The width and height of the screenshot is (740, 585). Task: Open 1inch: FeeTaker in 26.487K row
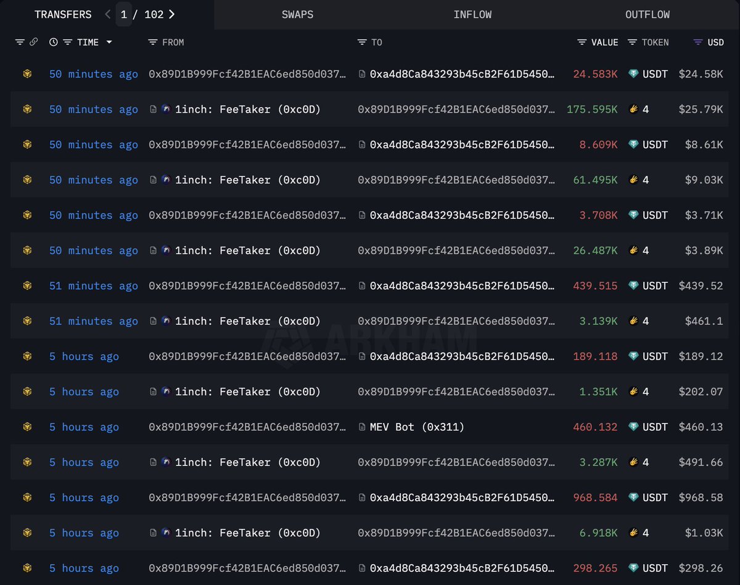(x=248, y=250)
